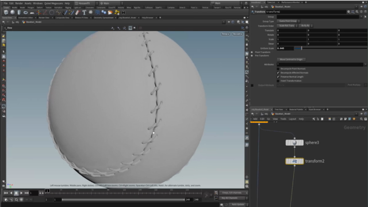
Task: Enable Invert Transformation checkbox
Action: point(278,80)
